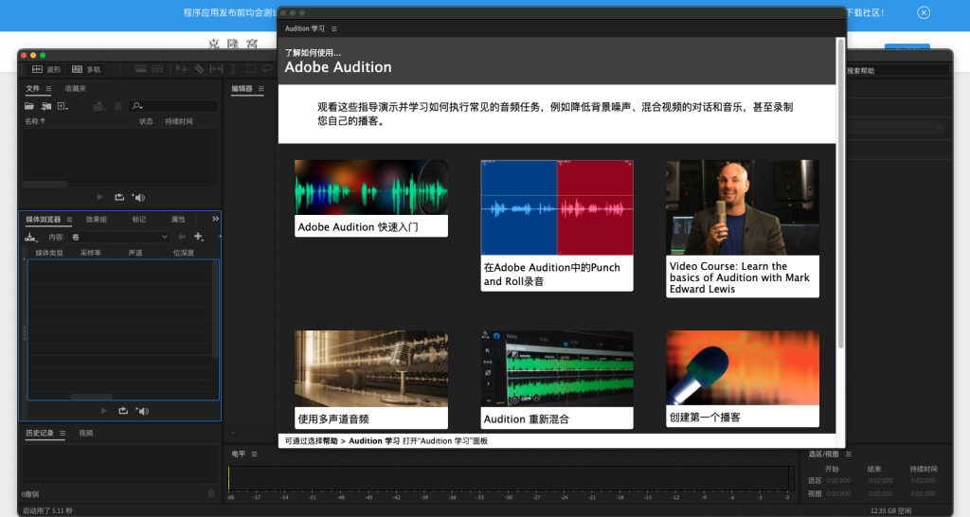The height and width of the screenshot is (517, 970).
Task: Click the Files panel horizontal scrollbar
Action: pos(45,185)
